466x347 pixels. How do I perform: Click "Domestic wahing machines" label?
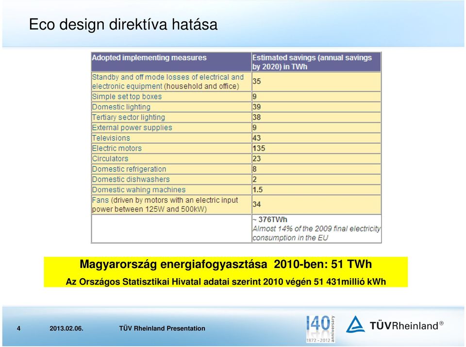tap(139, 189)
